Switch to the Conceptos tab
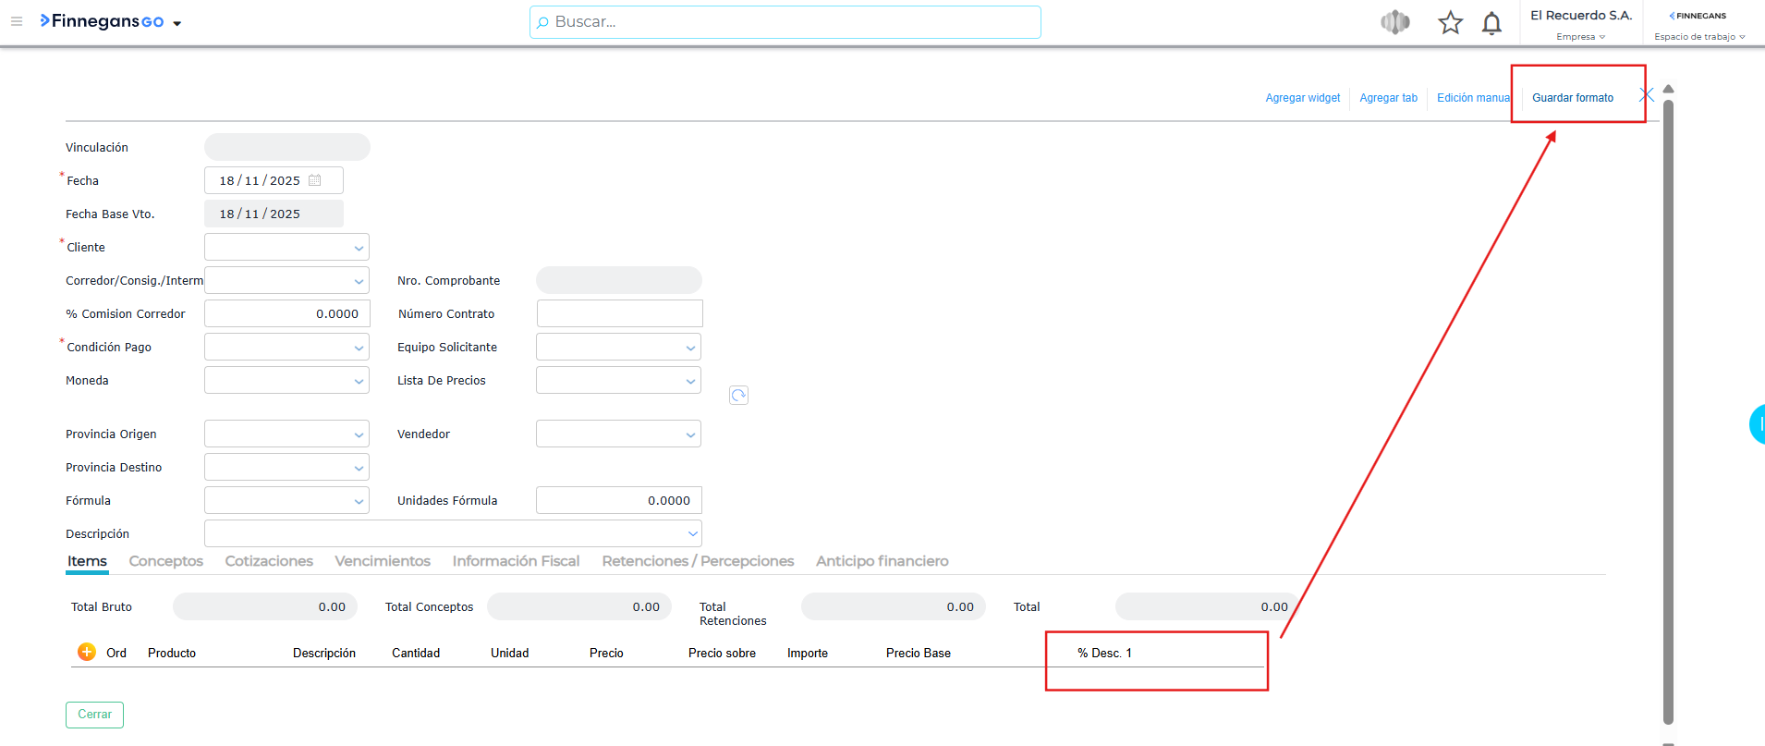 [166, 561]
